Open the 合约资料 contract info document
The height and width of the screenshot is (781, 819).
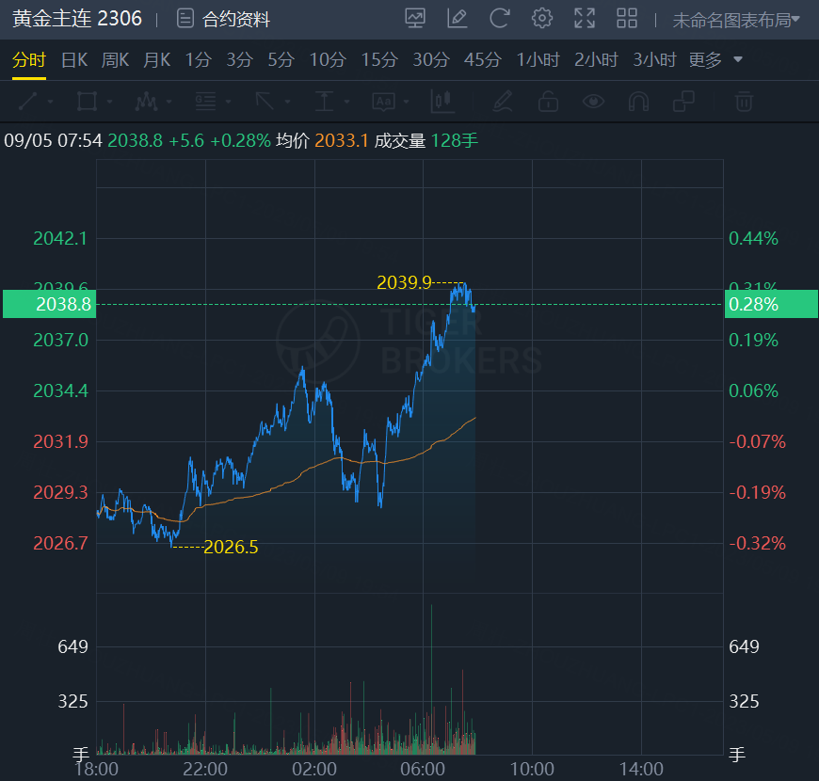click(223, 19)
